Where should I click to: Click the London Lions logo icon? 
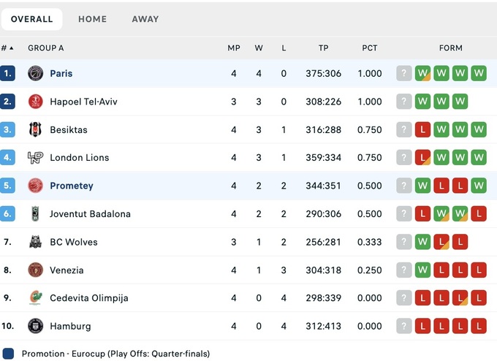[35, 158]
